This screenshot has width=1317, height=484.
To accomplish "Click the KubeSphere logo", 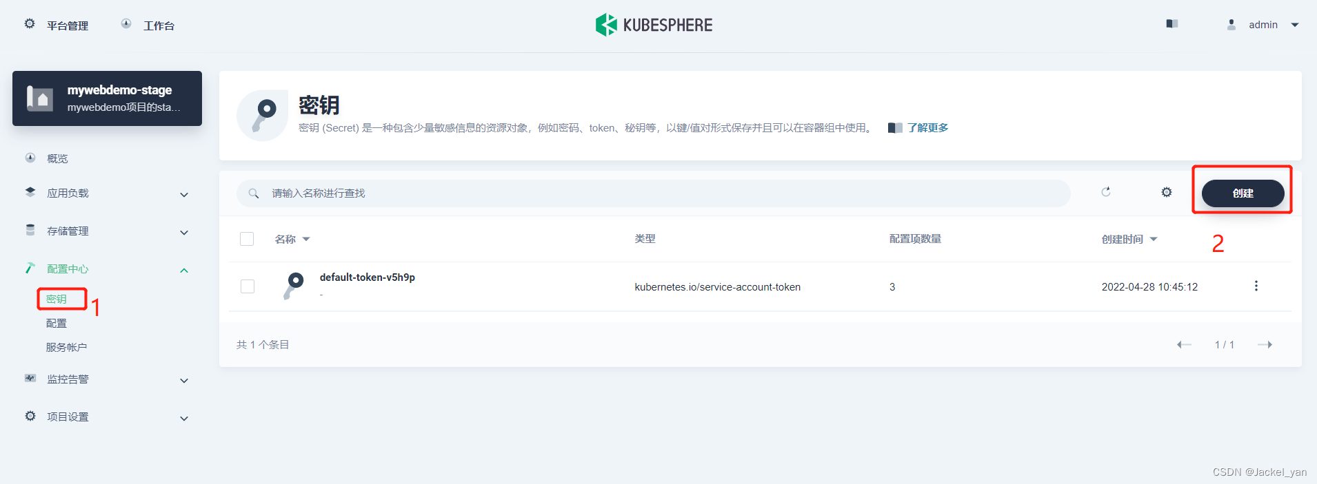I will click(654, 25).
